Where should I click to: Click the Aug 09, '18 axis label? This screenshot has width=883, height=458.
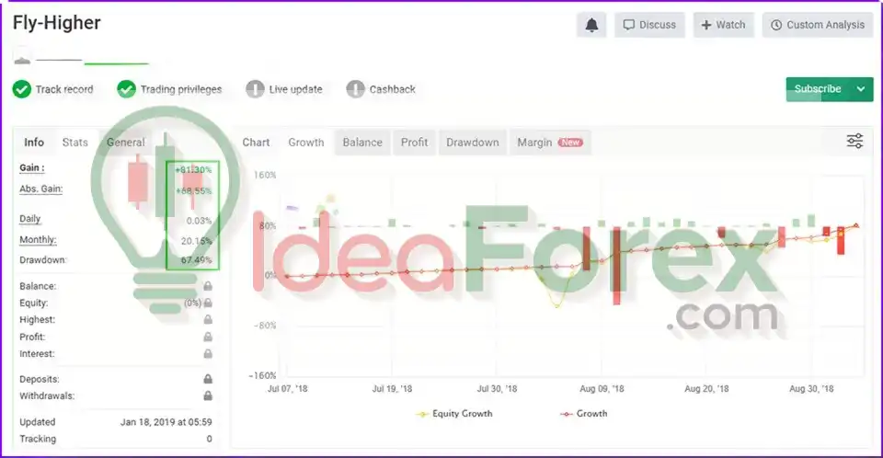click(602, 389)
